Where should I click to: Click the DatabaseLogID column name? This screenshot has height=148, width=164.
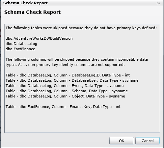click(x=86, y=75)
